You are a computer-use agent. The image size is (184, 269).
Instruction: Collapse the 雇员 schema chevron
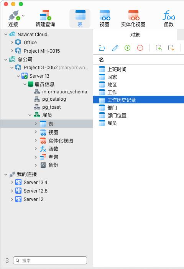click(30, 115)
